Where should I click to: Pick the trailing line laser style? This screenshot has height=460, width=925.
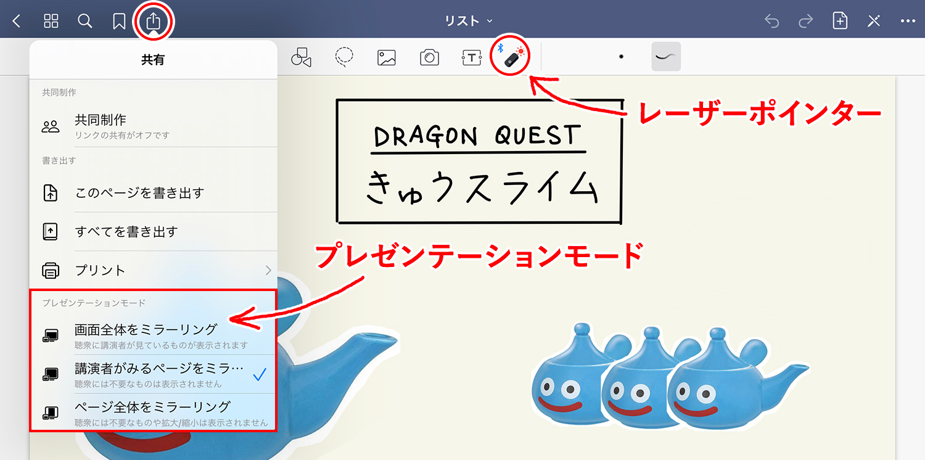[x=666, y=57]
